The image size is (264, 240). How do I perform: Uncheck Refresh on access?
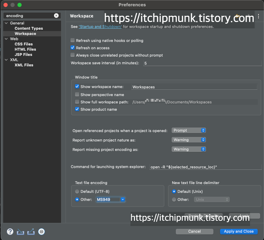(73, 48)
